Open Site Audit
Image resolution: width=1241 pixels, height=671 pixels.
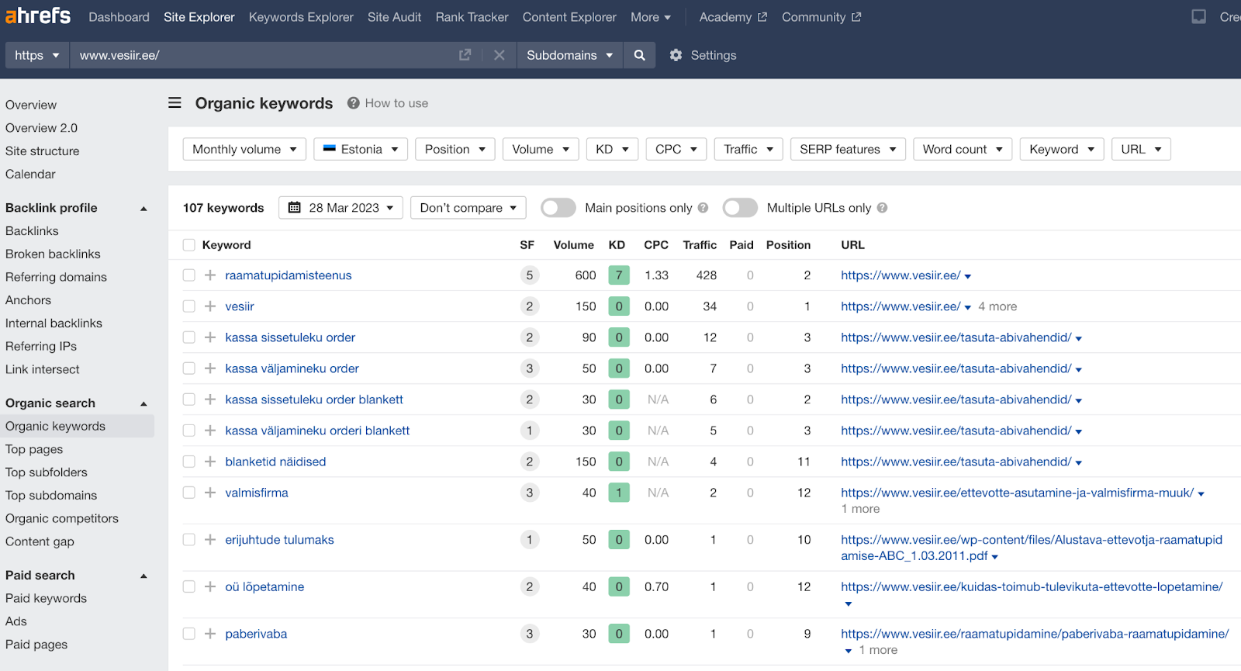pyautogui.click(x=394, y=17)
